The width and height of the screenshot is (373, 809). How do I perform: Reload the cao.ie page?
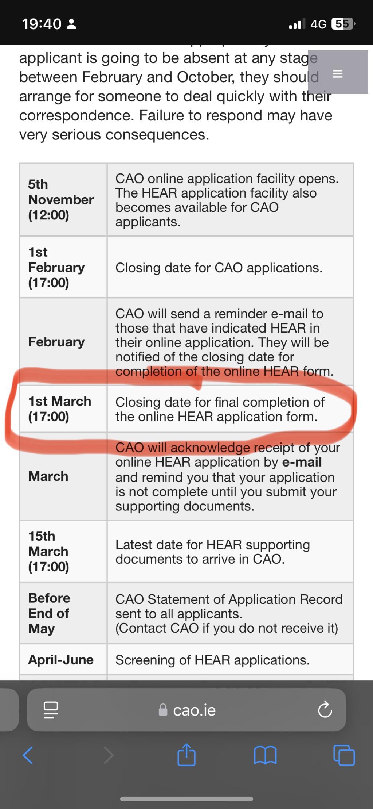click(325, 710)
